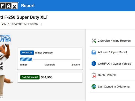The height and width of the screenshot is (101, 135).
Task: Click the Minor Damage text
Action: [44, 53]
